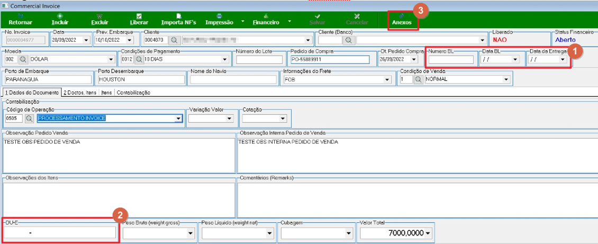Expand the Cubagem dropdown
The height and width of the screenshot is (244, 598).
coord(348,233)
